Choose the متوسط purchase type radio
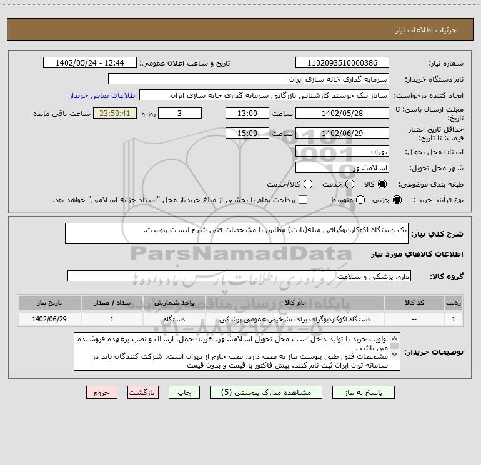 click(x=360, y=200)
